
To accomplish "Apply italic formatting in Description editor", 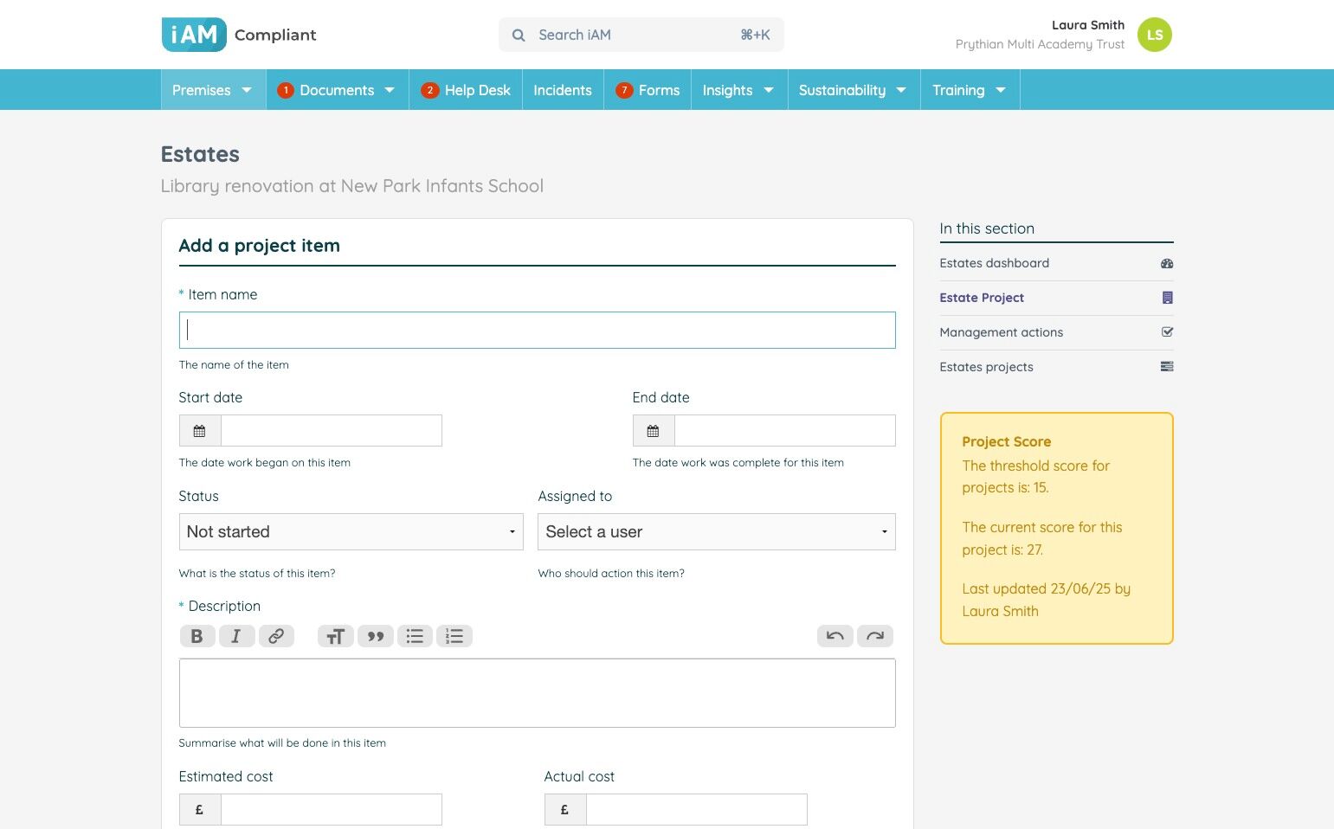I will (x=236, y=636).
